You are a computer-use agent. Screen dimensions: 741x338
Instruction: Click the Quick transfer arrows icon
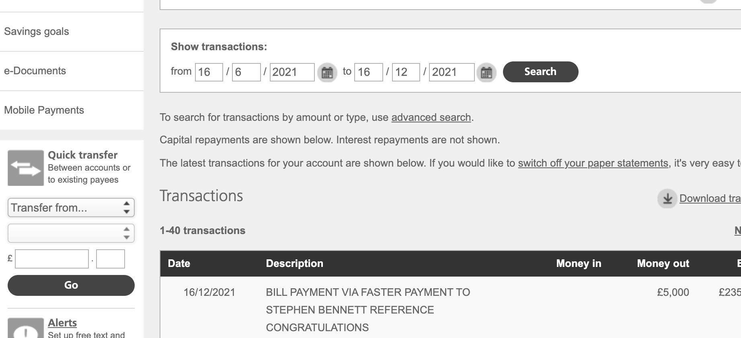pyautogui.click(x=26, y=168)
